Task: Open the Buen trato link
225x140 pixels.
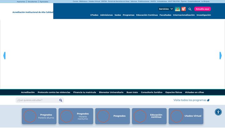Action: (x=132, y=92)
